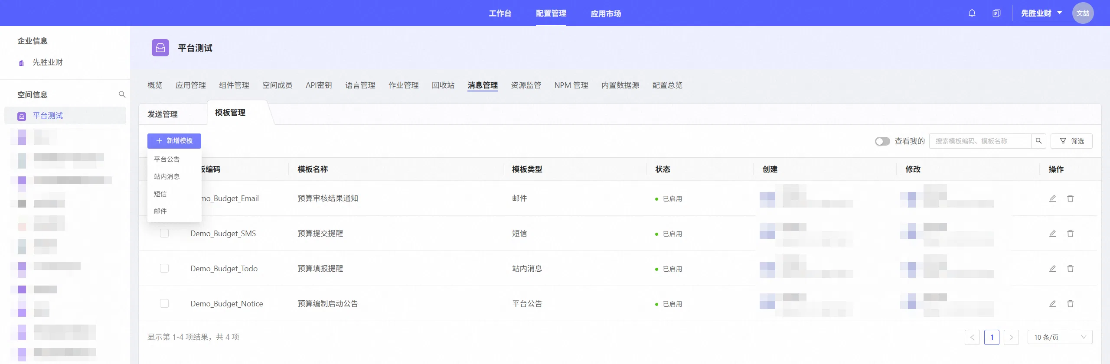The width and height of the screenshot is (1110, 364).
Task: Select 站内消息 from the new template menu
Action: [174, 177]
